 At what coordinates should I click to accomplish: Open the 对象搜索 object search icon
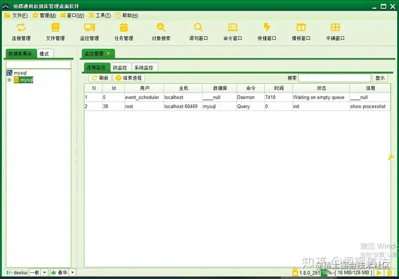161,27
